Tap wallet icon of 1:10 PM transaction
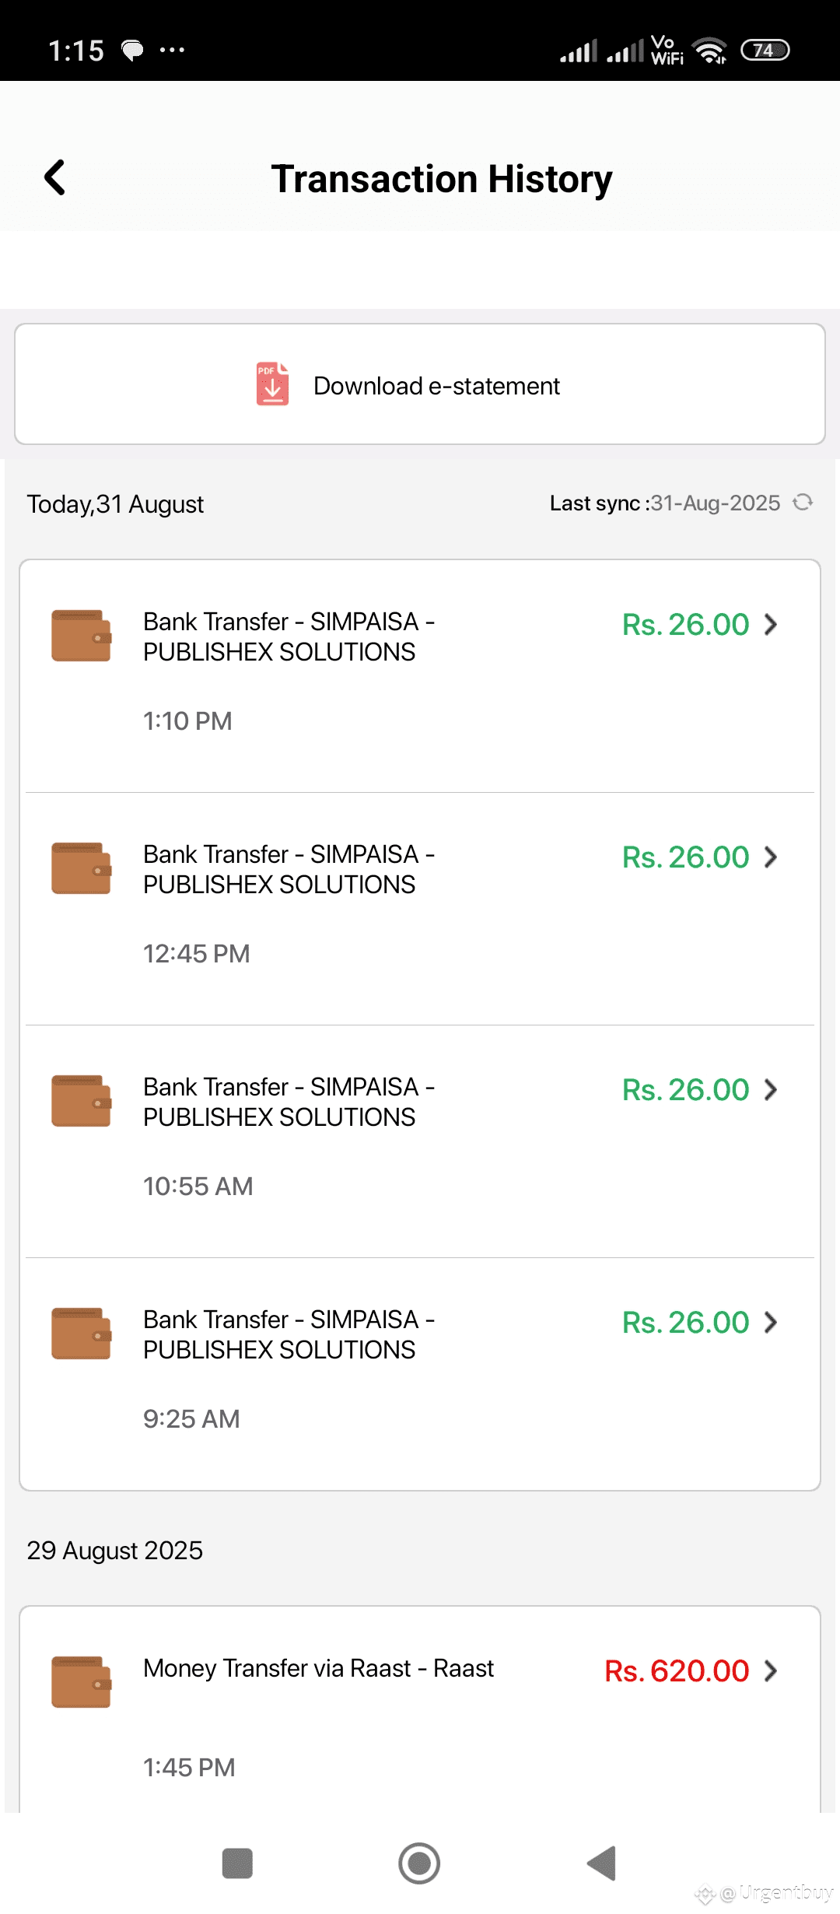Screen dimensions: 840x1914 click(81, 636)
